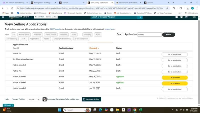
Task: Toggle the Needs action filter
Action: click(x=24, y=34)
